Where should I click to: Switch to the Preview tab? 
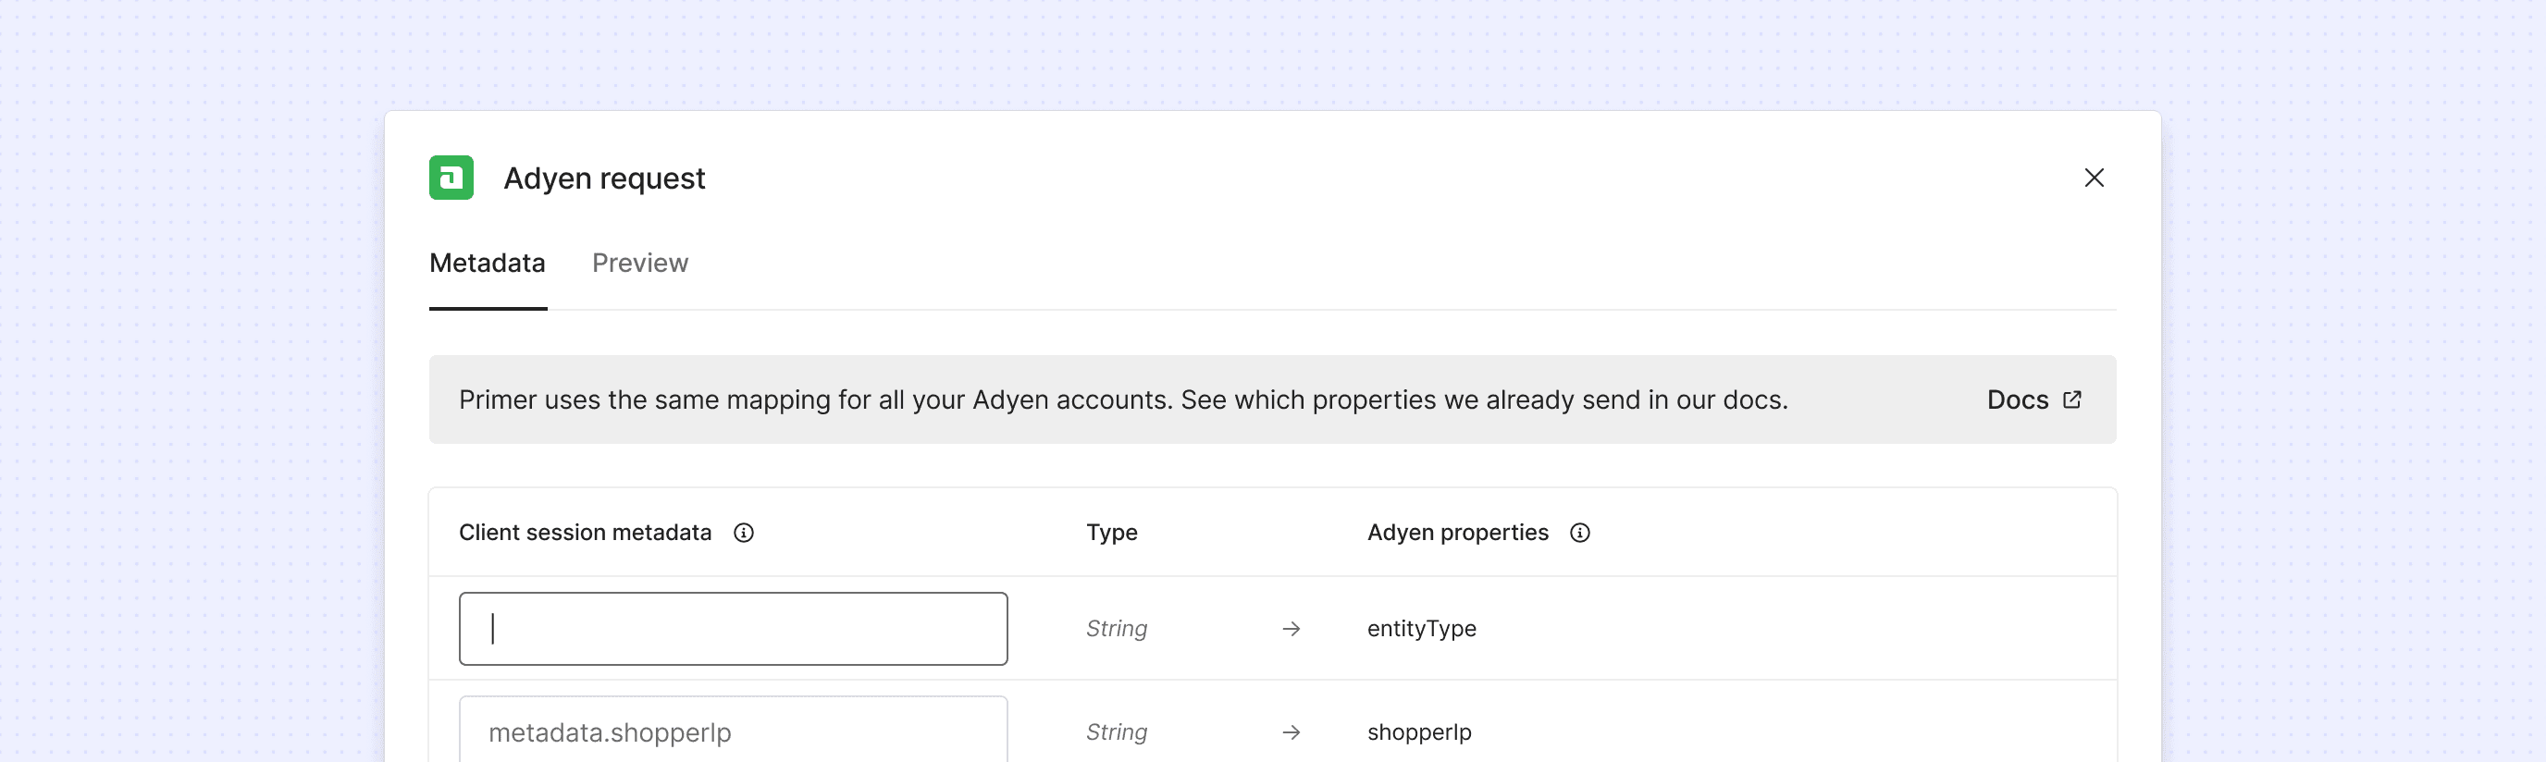point(639,263)
